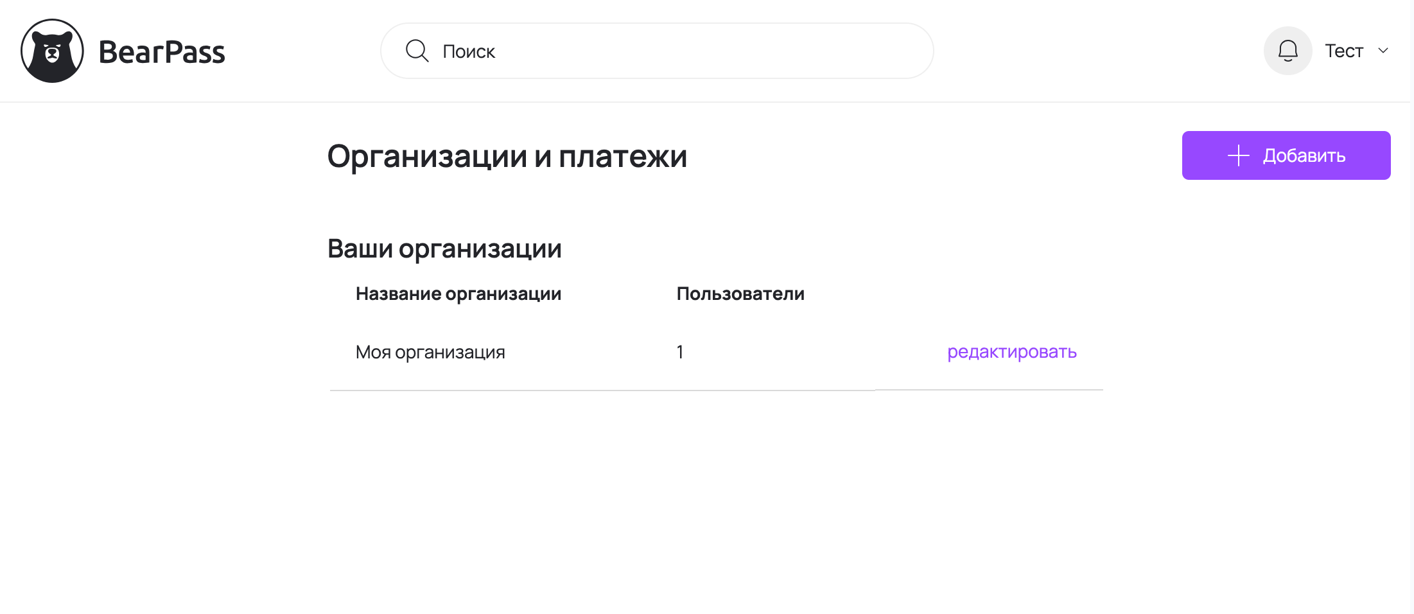
Task: Click the plus icon on Добавить button
Action: coord(1237,155)
